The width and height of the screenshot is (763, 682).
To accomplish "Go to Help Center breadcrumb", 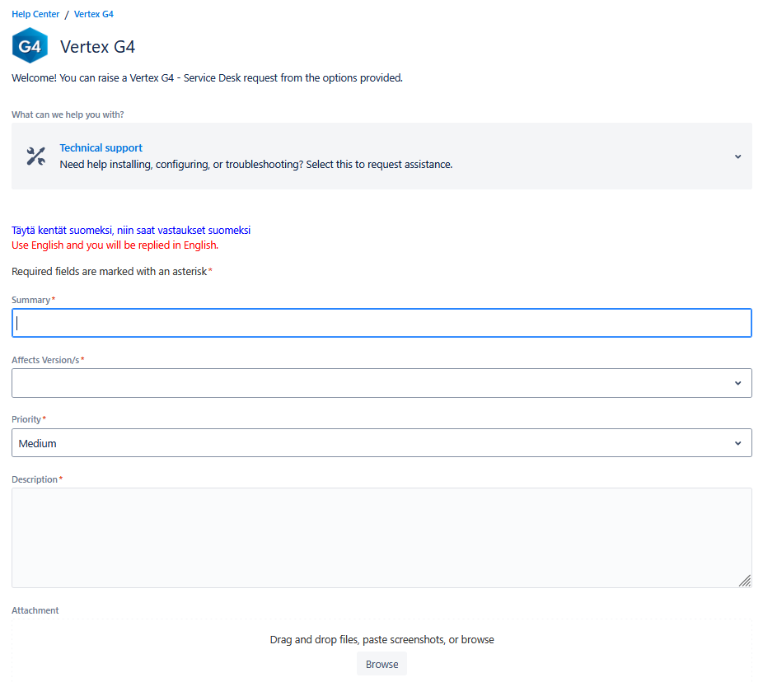I will click(x=35, y=15).
